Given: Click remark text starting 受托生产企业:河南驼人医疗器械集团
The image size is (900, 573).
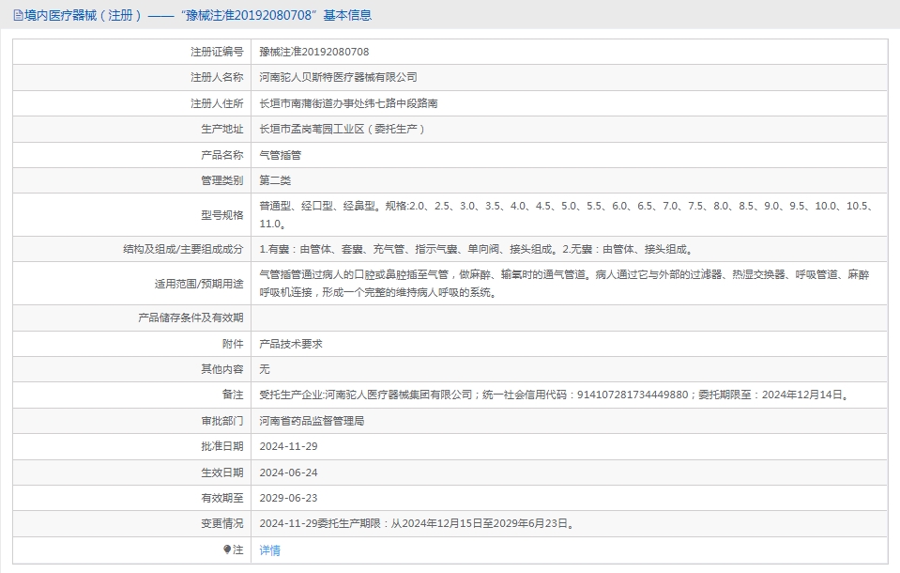Looking at the screenshot, I should 556,395.
